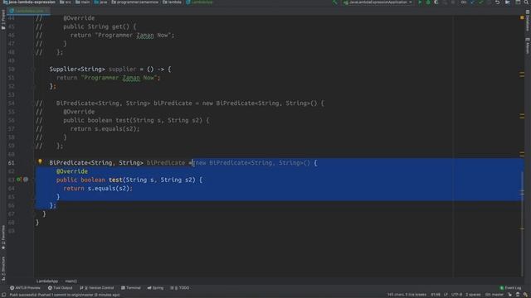Screen dimensions: 531x298
Task: Click the implements-method gutter icon on line 63
Action: [19, 180]
